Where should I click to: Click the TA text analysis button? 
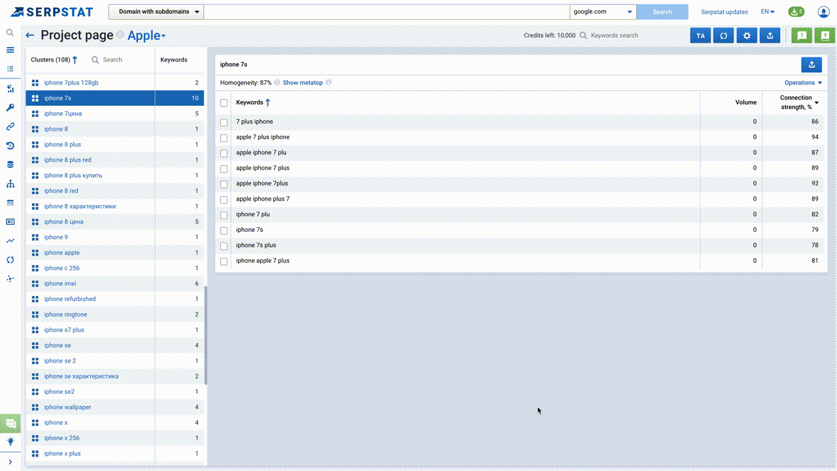click(x=700, y=36)
